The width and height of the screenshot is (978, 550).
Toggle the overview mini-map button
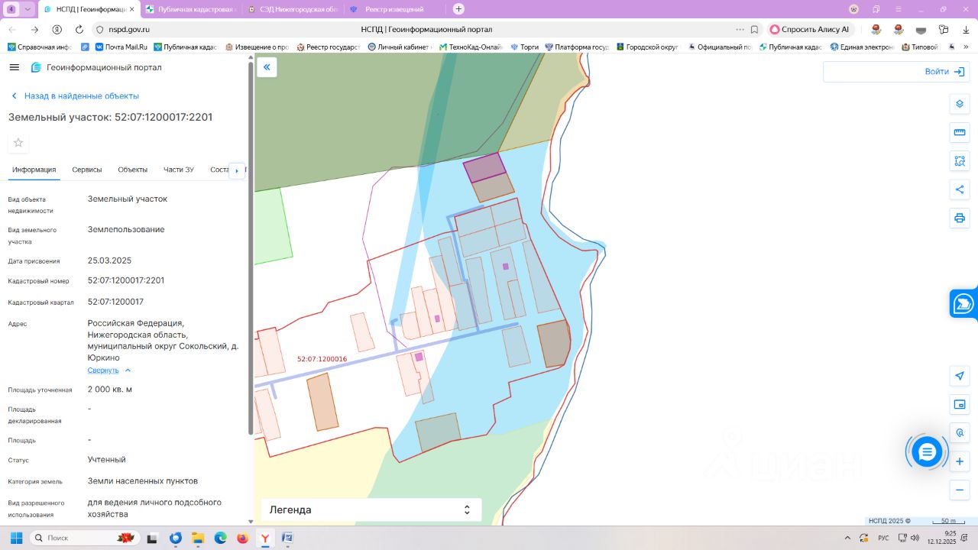click(x=960, y=404)
